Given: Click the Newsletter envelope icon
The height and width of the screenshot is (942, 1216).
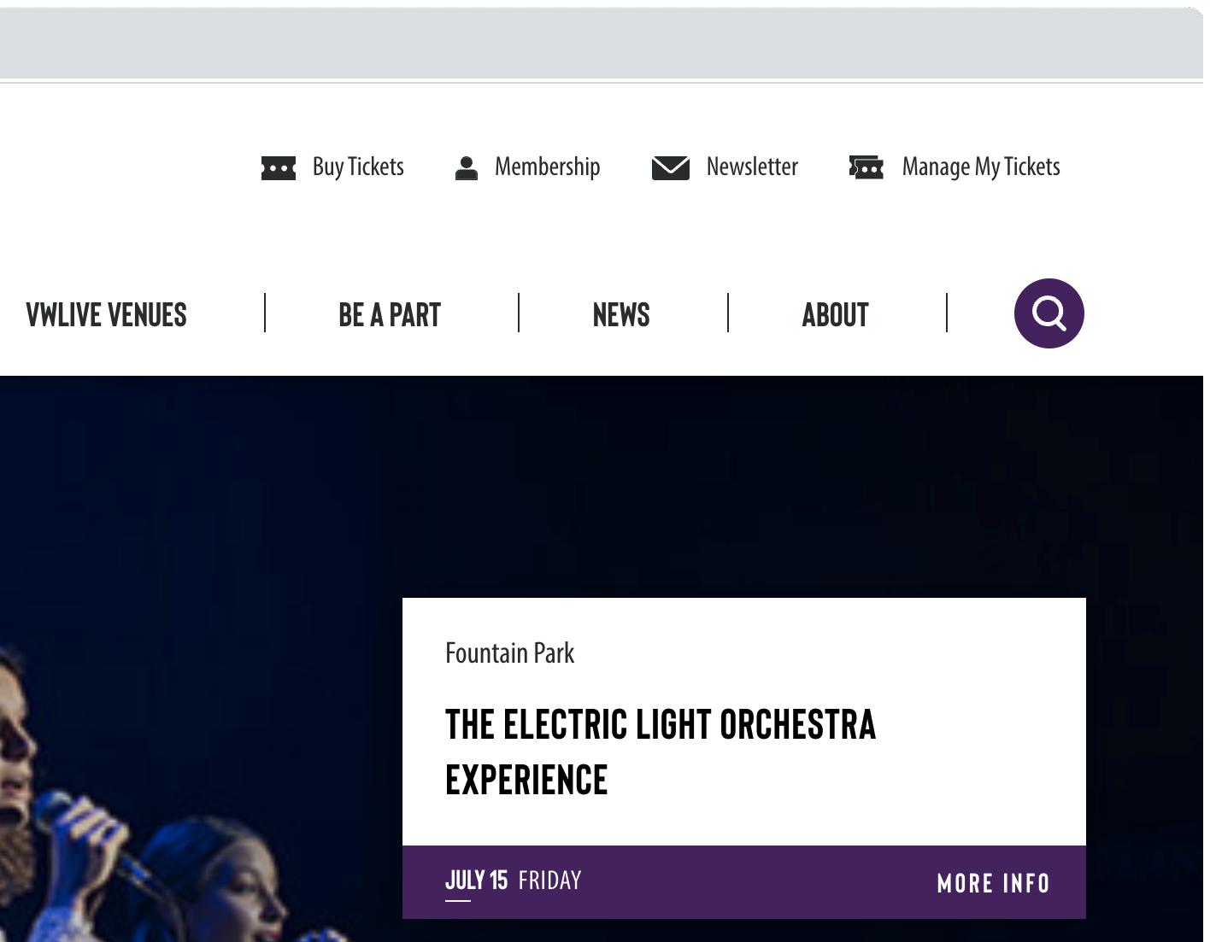Looking at the screenshot, I should tap(670, 168).
